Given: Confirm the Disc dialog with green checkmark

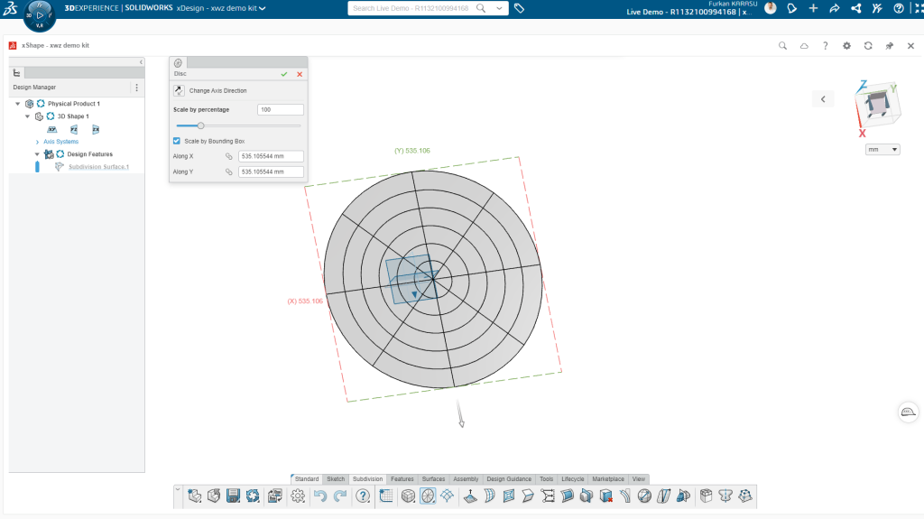Looking at the screenshot, I should coord(284,74).
